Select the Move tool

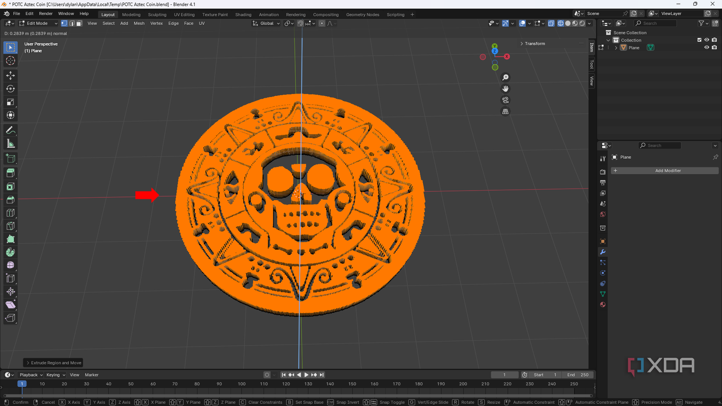click(11, 76)
